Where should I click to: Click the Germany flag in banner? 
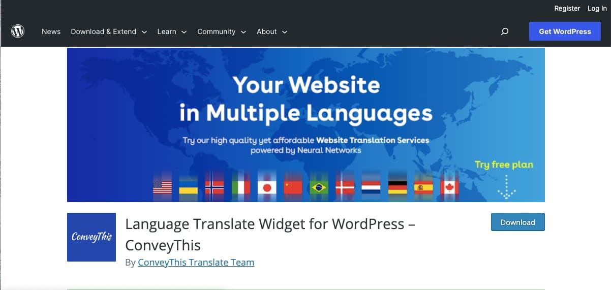pyautogui.click(x=398, y=188)
